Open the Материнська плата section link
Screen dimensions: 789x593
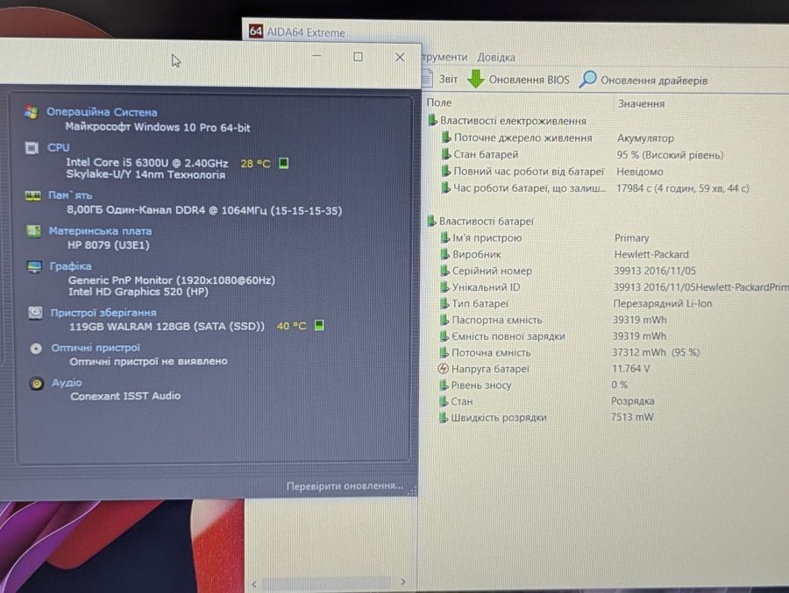point(100,231)
